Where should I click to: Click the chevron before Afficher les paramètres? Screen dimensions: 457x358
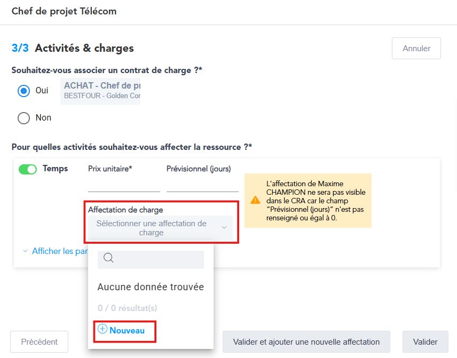pyautogui.click(x=25, y=251)
